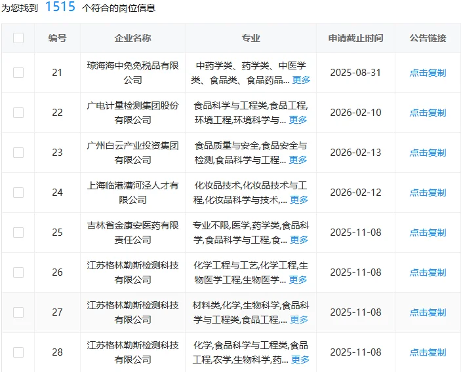Select the checkbox for row 28
Viewport: 461px width, 372px height.
pos(18,352)
